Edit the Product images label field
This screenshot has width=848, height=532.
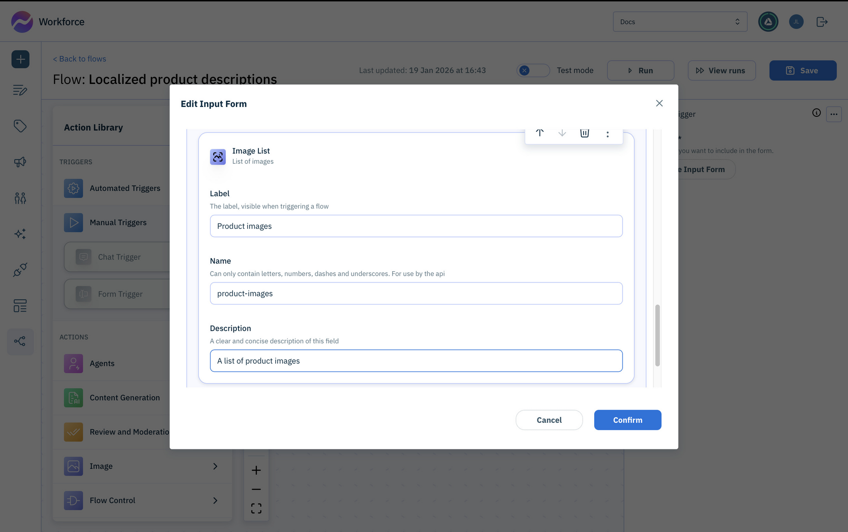click(416, 226)
